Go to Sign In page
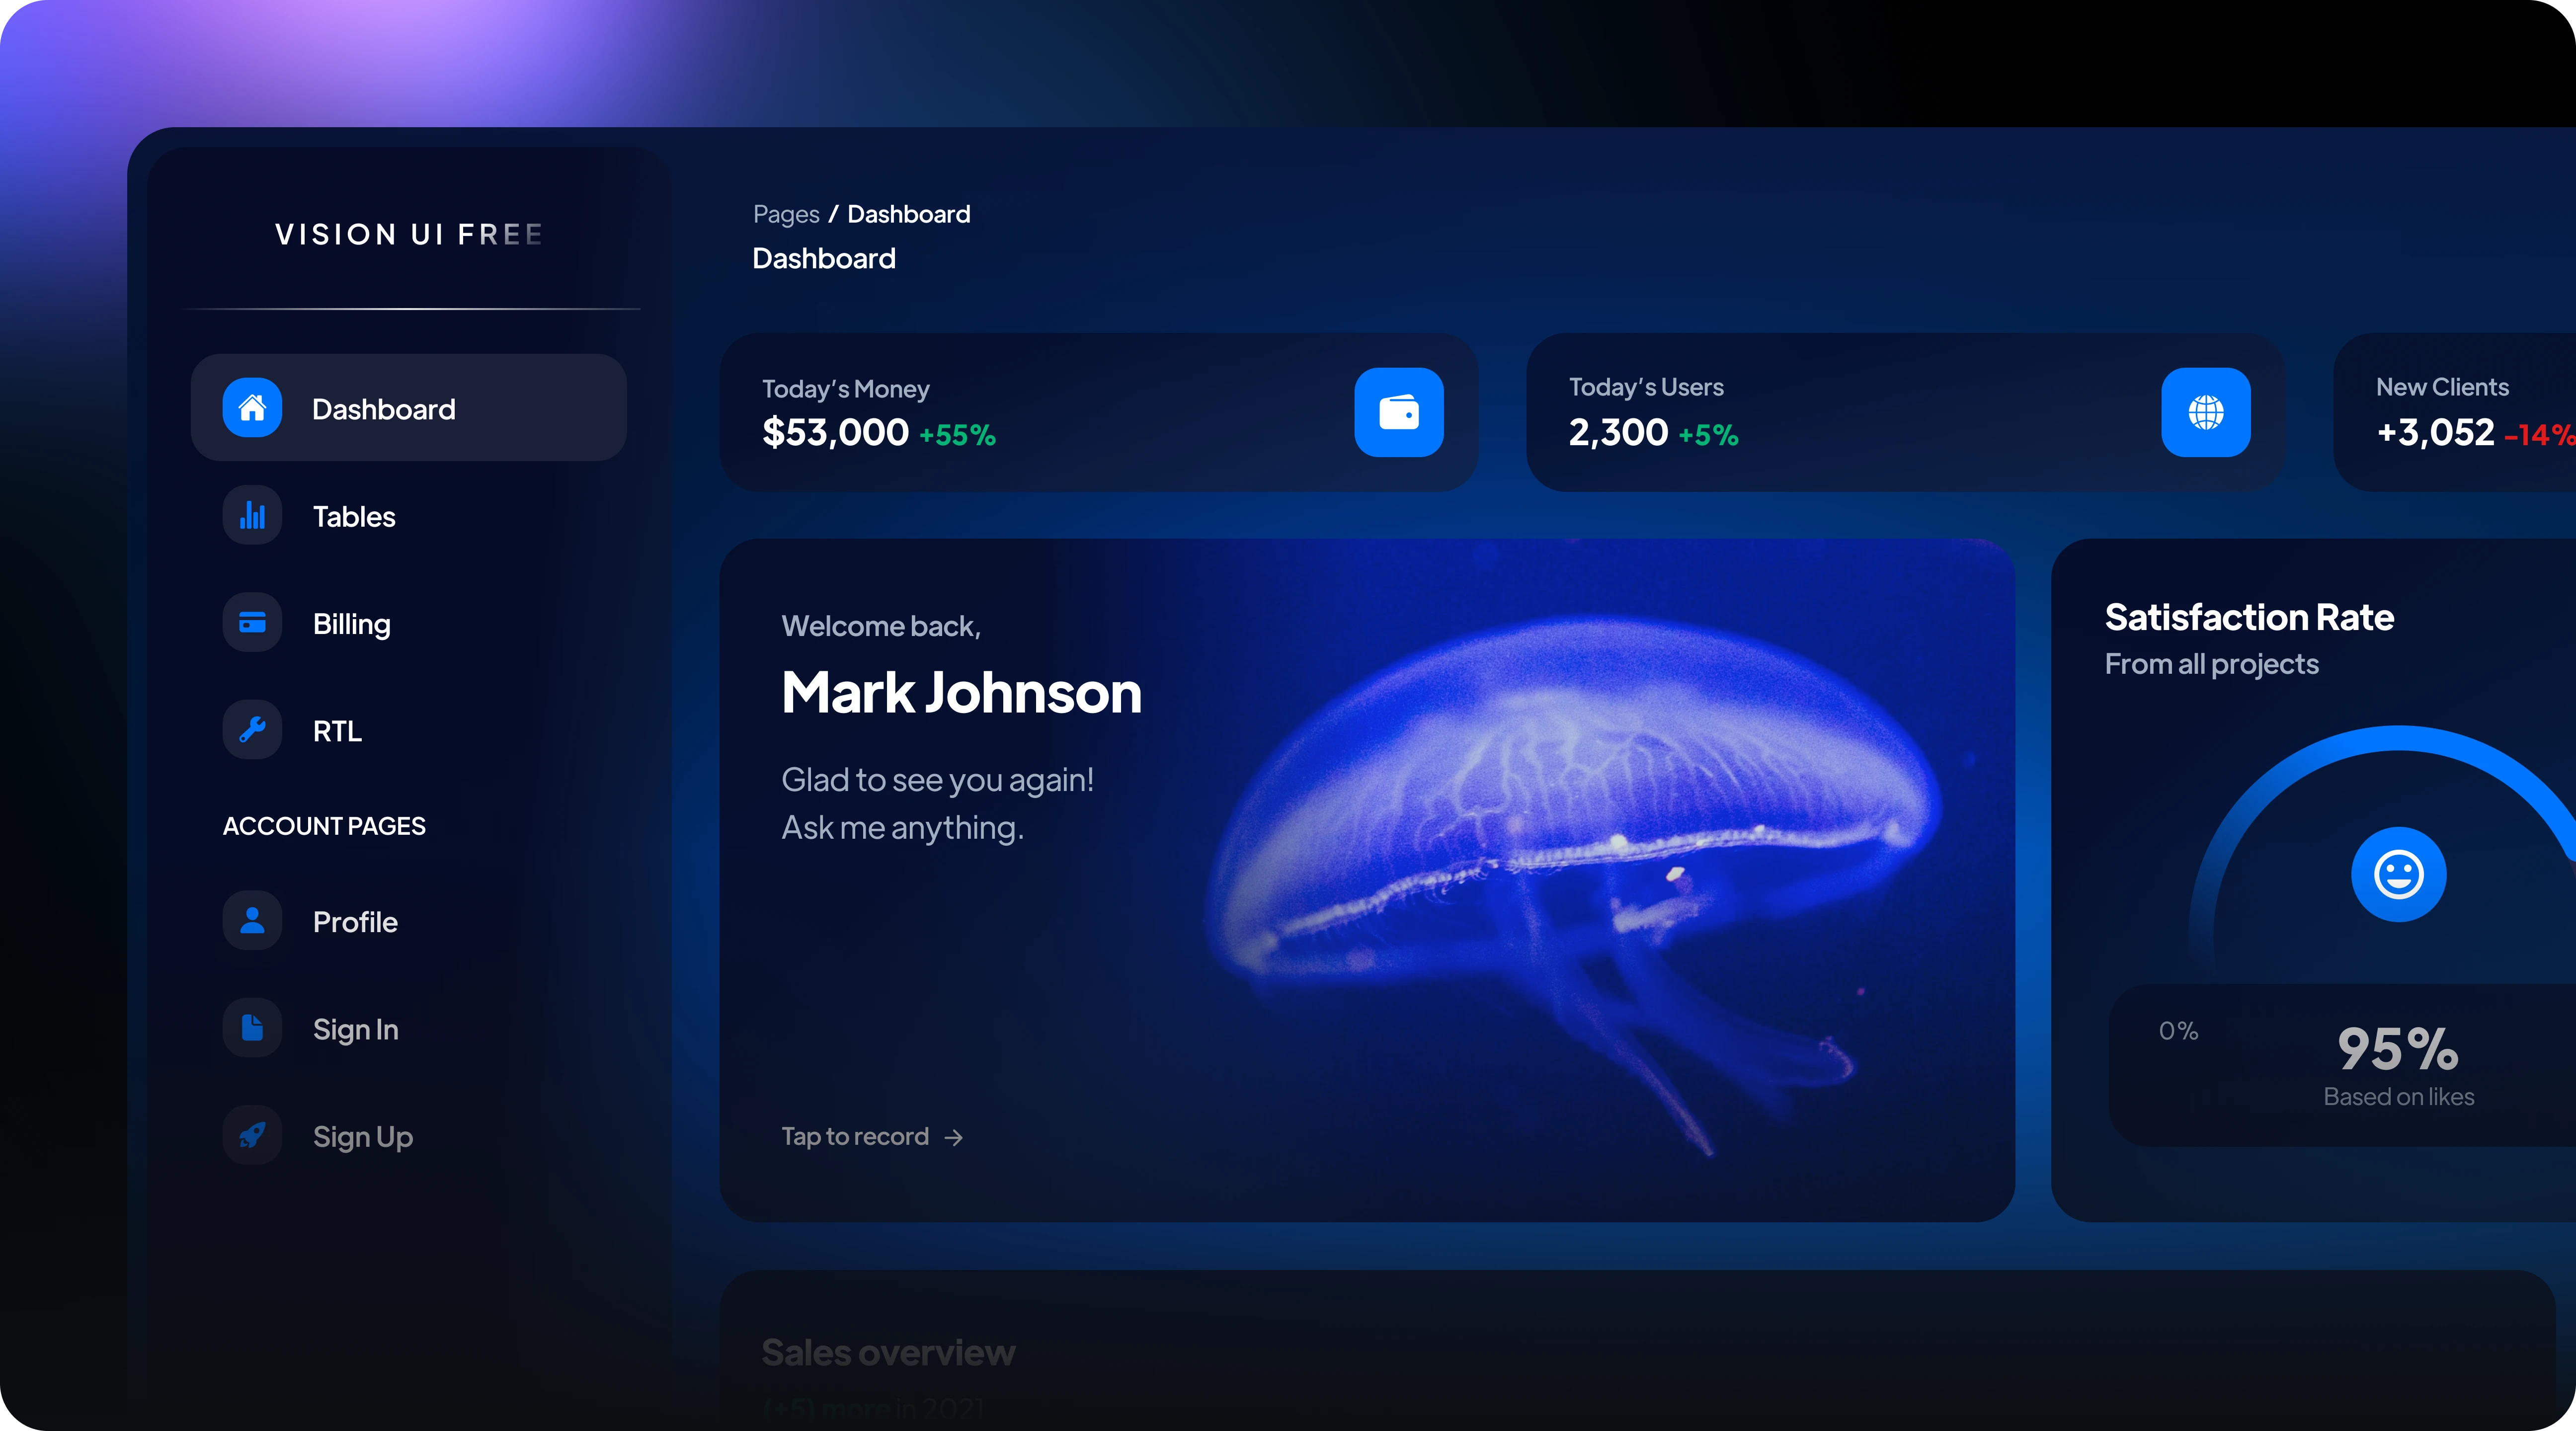This screenshot has width=2576, height=1431. tap(409, 1028)
